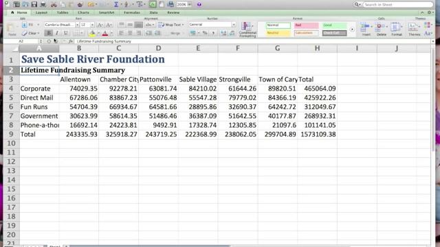Click the Center Text alignment icon
Screen dimensions: 440x247
130,33
